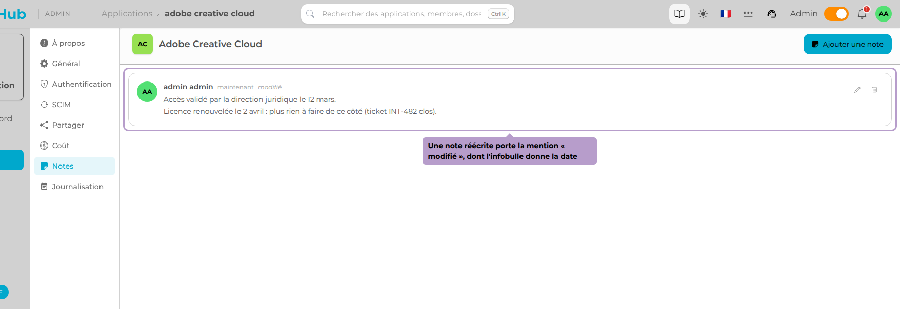Click admin admin author name

coord(188,87)
